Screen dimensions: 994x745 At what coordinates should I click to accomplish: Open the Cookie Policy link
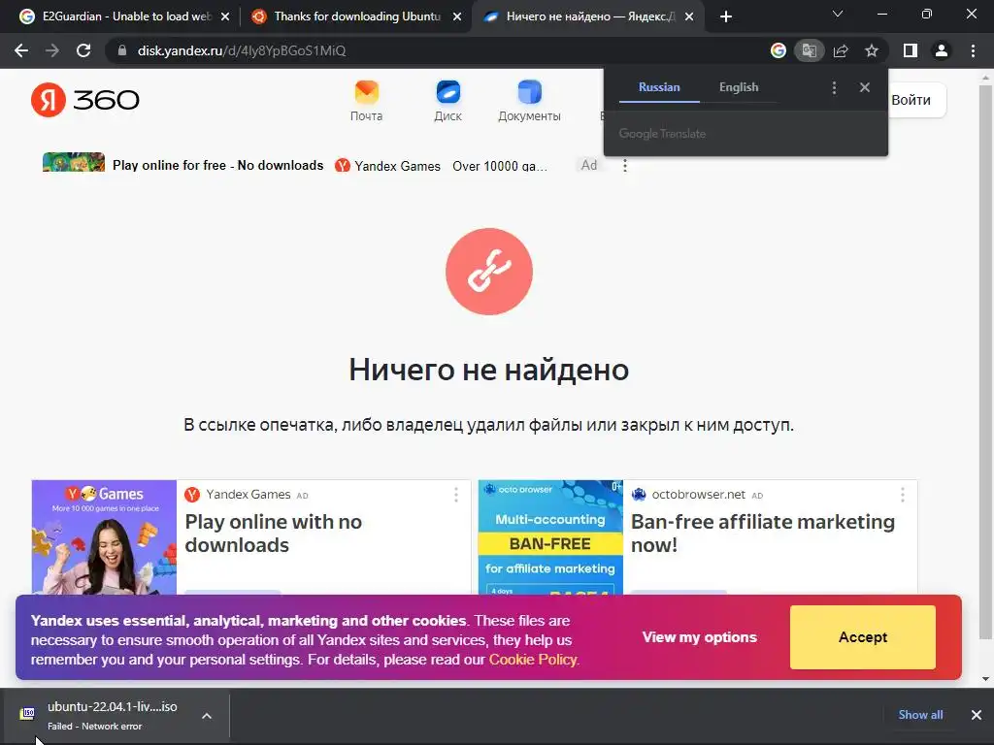tap(533, 660)
